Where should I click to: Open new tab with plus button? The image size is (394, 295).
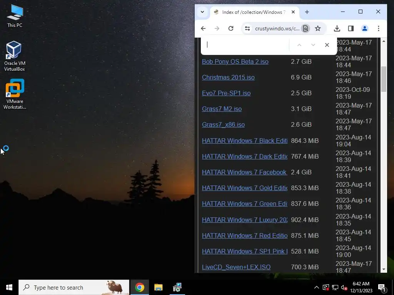pos(307,12)
